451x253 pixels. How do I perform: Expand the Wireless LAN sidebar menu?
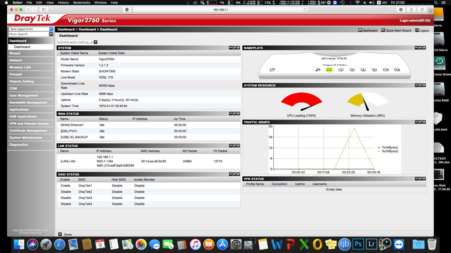click(31, 67)
